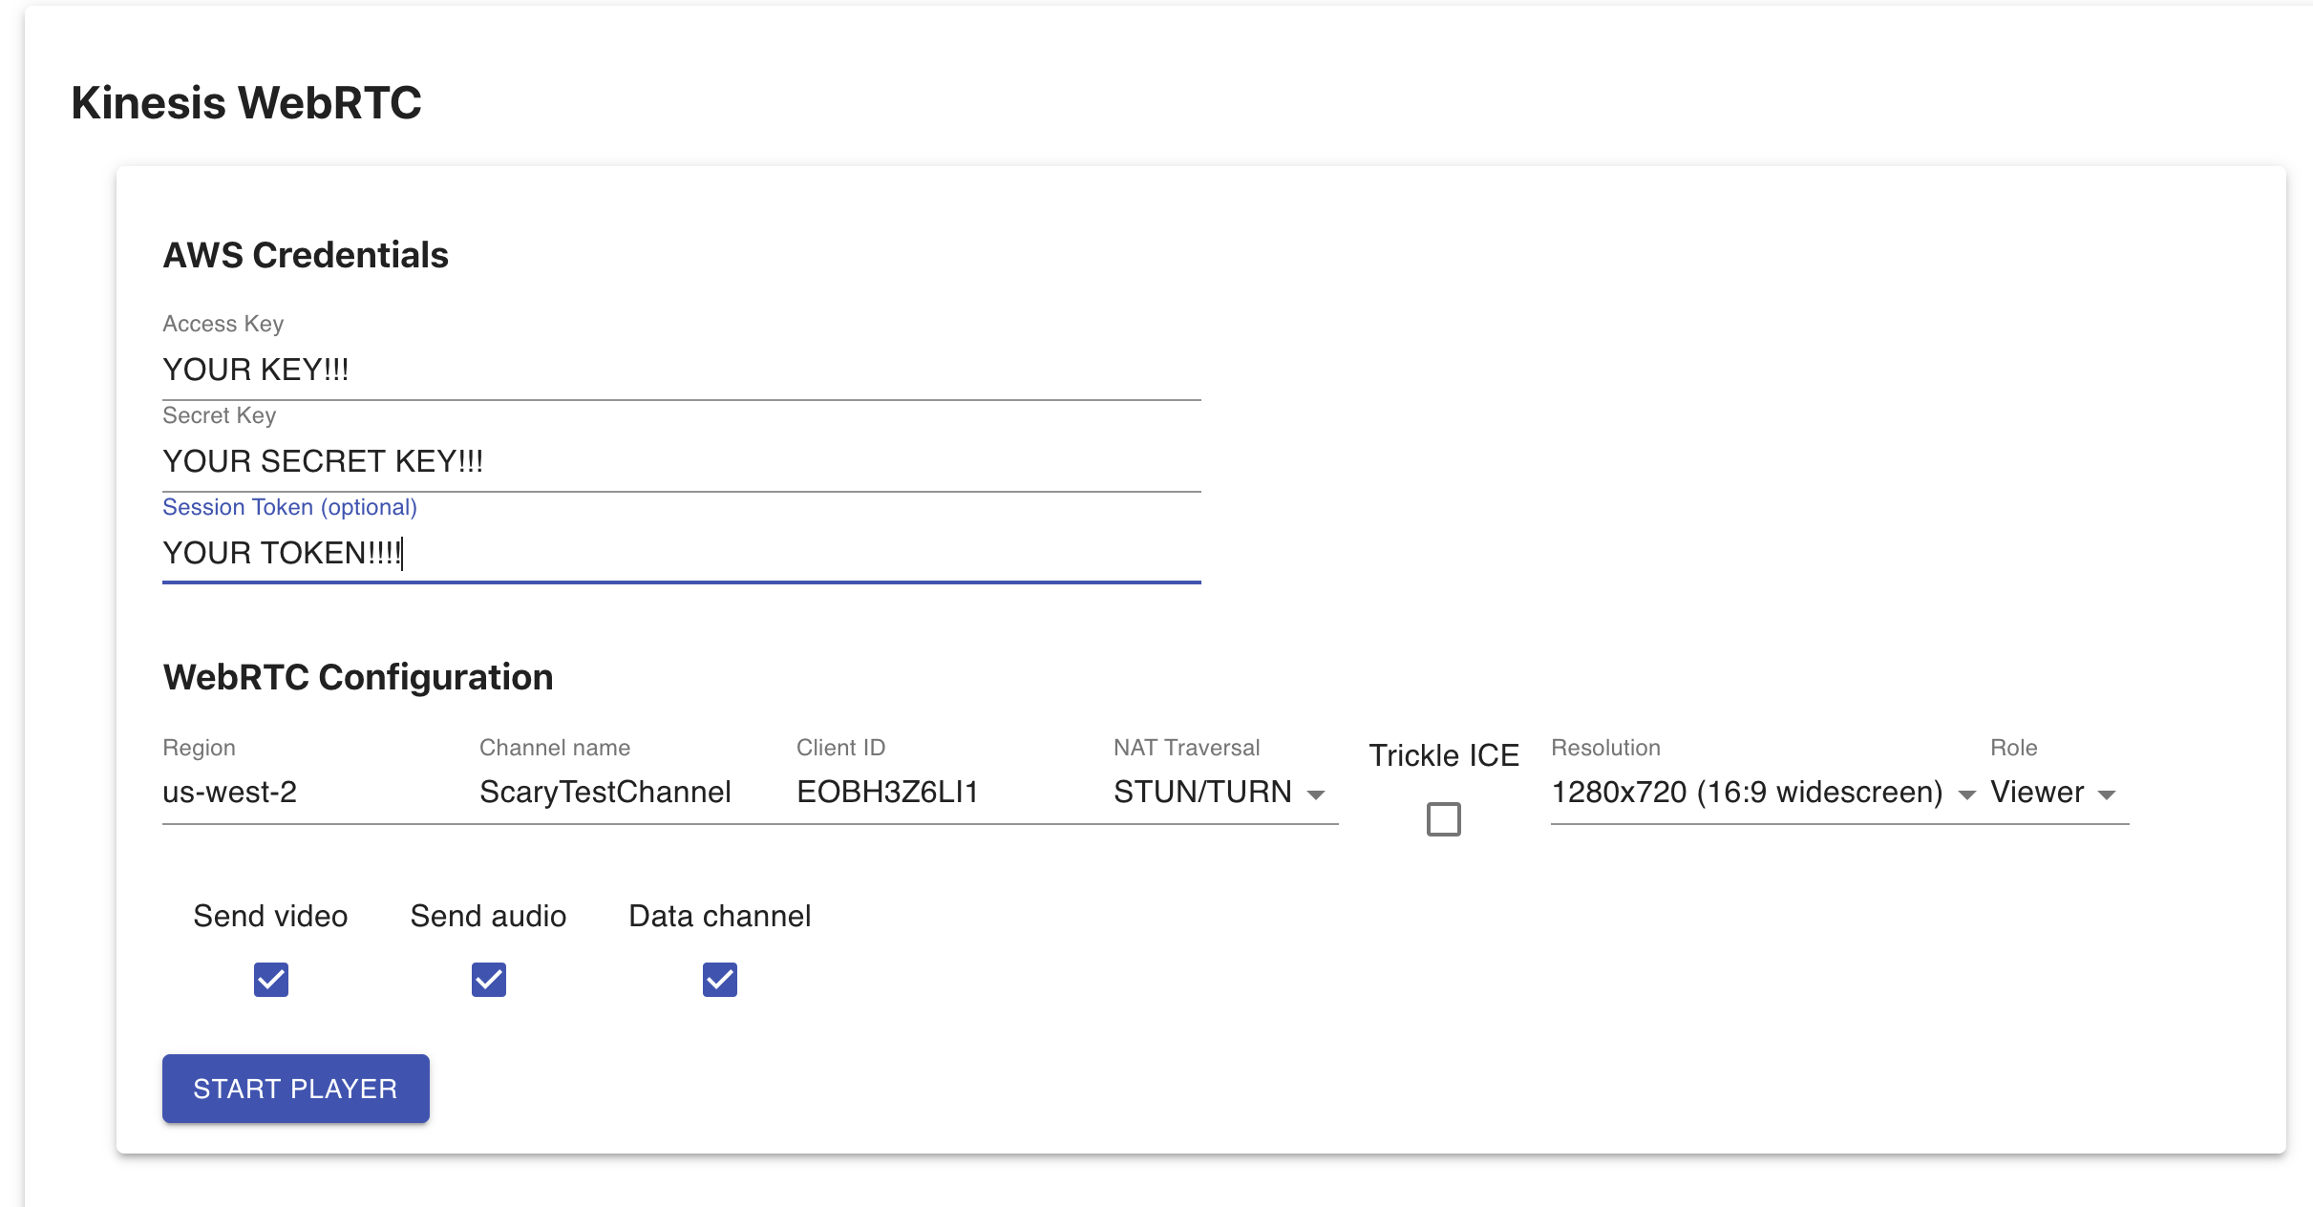Click the Resolution dropdown arrow icon

pos(1966,794)
